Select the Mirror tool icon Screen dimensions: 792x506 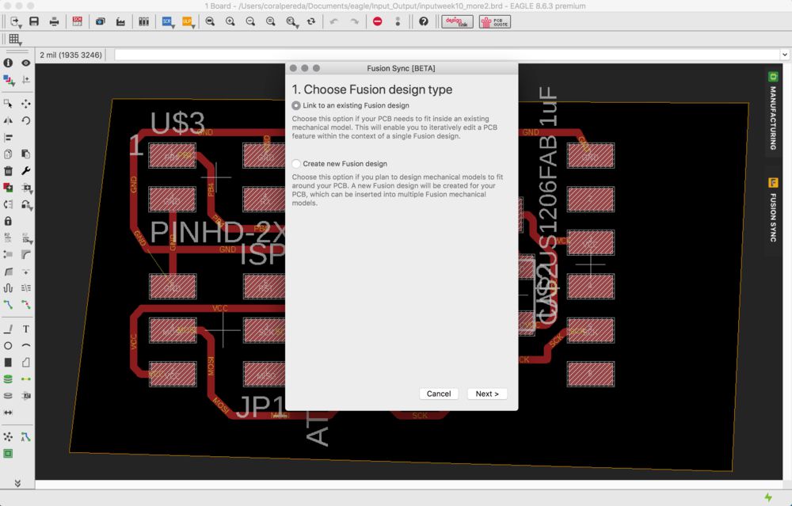[8, 120]
